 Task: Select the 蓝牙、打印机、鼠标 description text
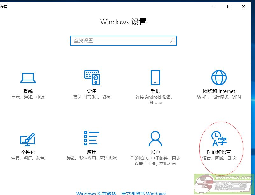coord(92,97)
